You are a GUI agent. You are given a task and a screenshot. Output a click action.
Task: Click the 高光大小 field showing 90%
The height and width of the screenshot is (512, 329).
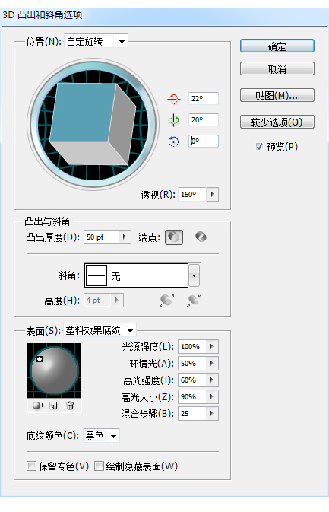(x=192, y=396)
